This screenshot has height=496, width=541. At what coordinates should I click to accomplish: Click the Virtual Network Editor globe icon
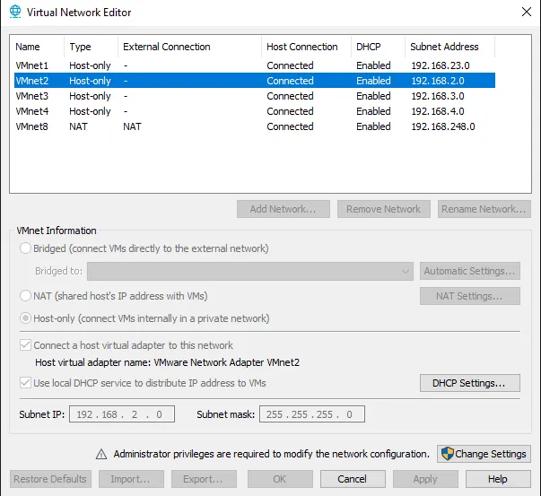tap(15, 12)
